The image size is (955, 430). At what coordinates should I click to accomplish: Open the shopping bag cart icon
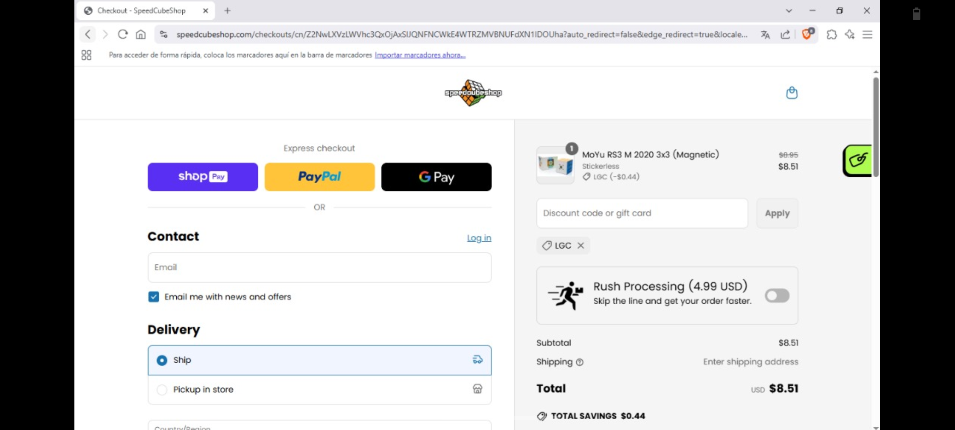point(791,93)
